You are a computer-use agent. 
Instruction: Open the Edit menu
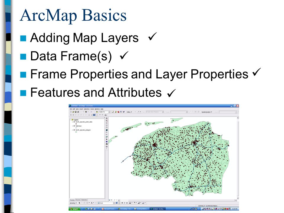pyautogui.click(x=74, y=109)
